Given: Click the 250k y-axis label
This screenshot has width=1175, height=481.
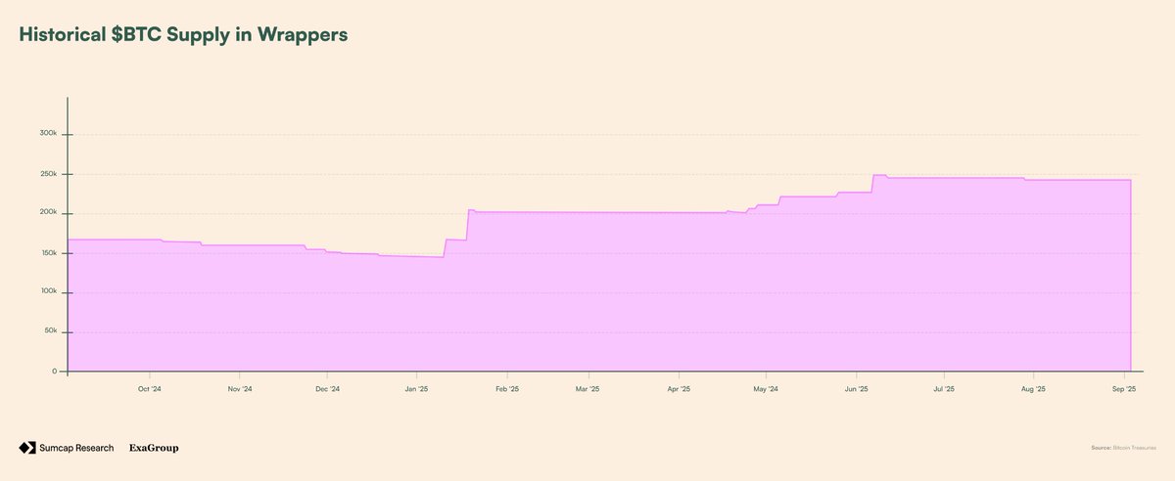Looking at the screenshot, I should click(x=49, y=174).
